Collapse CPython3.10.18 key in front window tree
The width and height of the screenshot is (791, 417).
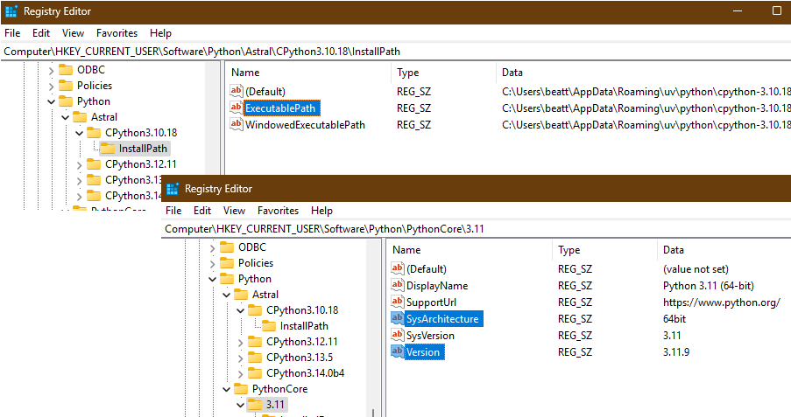click(241, 310)
